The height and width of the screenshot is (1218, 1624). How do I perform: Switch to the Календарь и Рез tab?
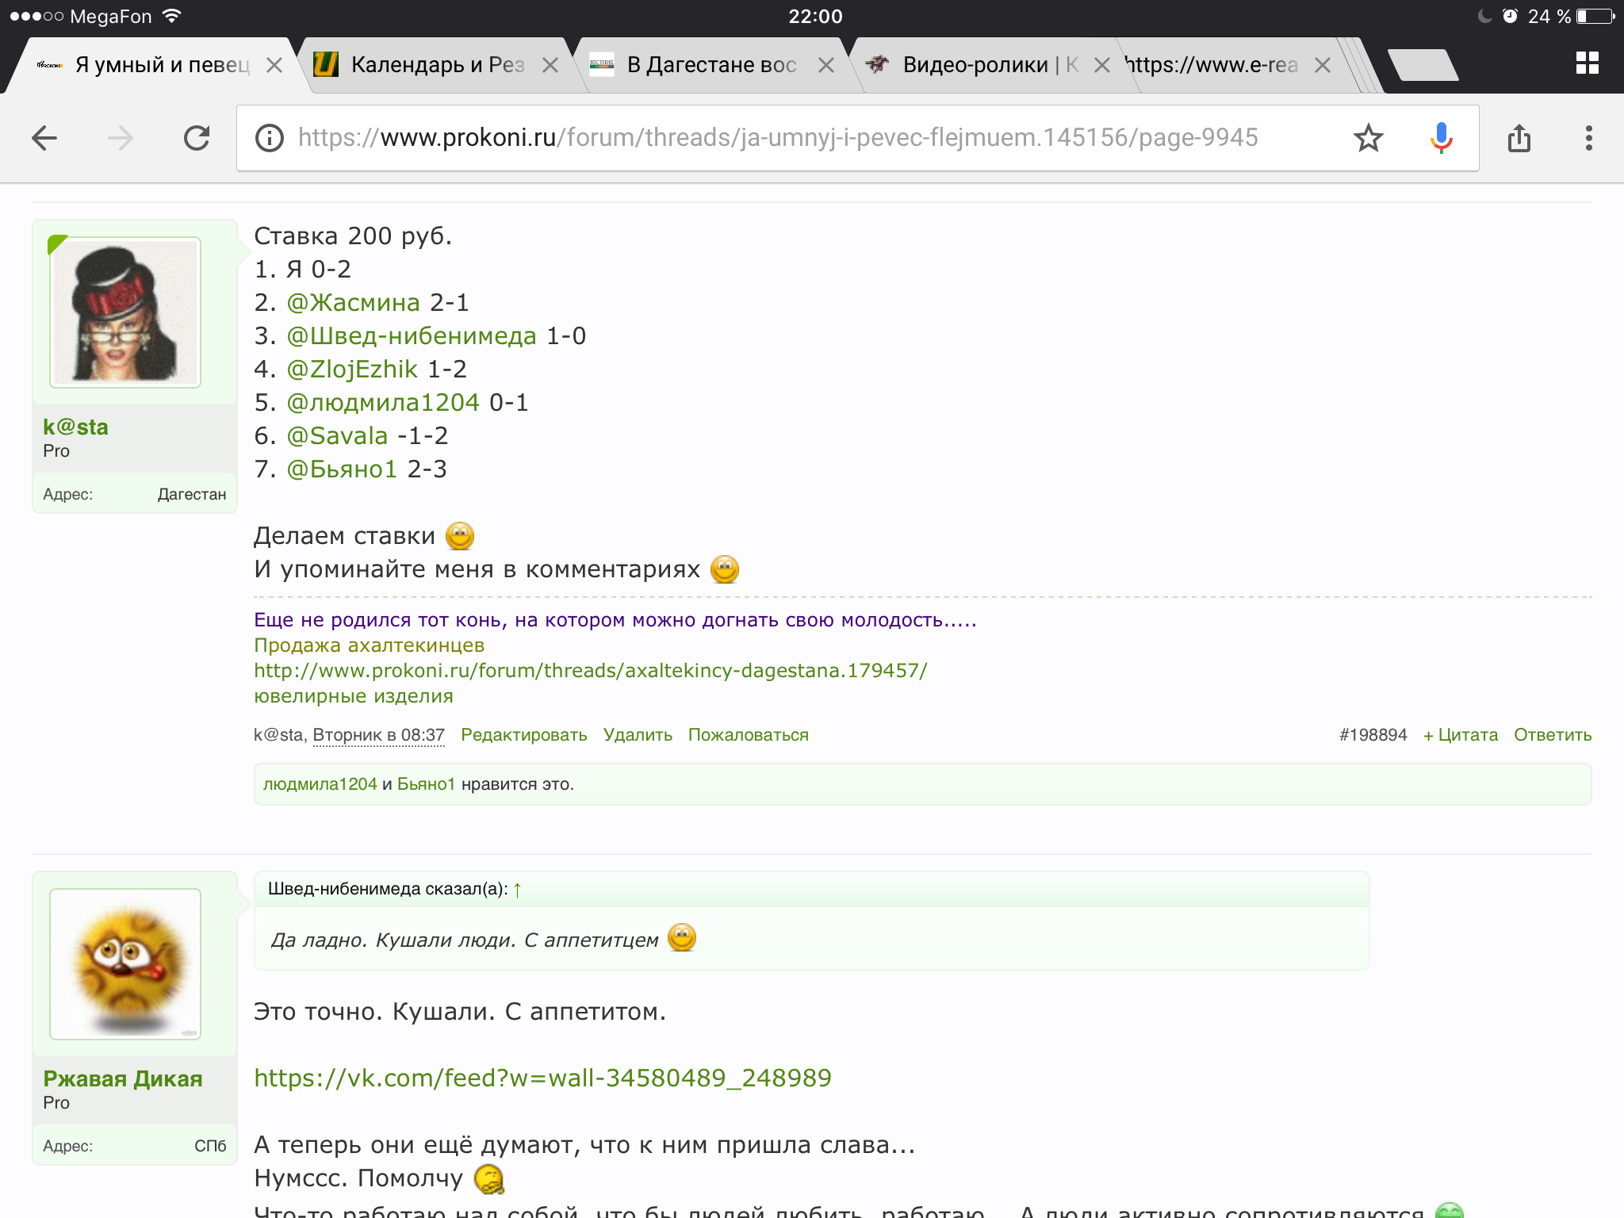click(x=436, y=65)
